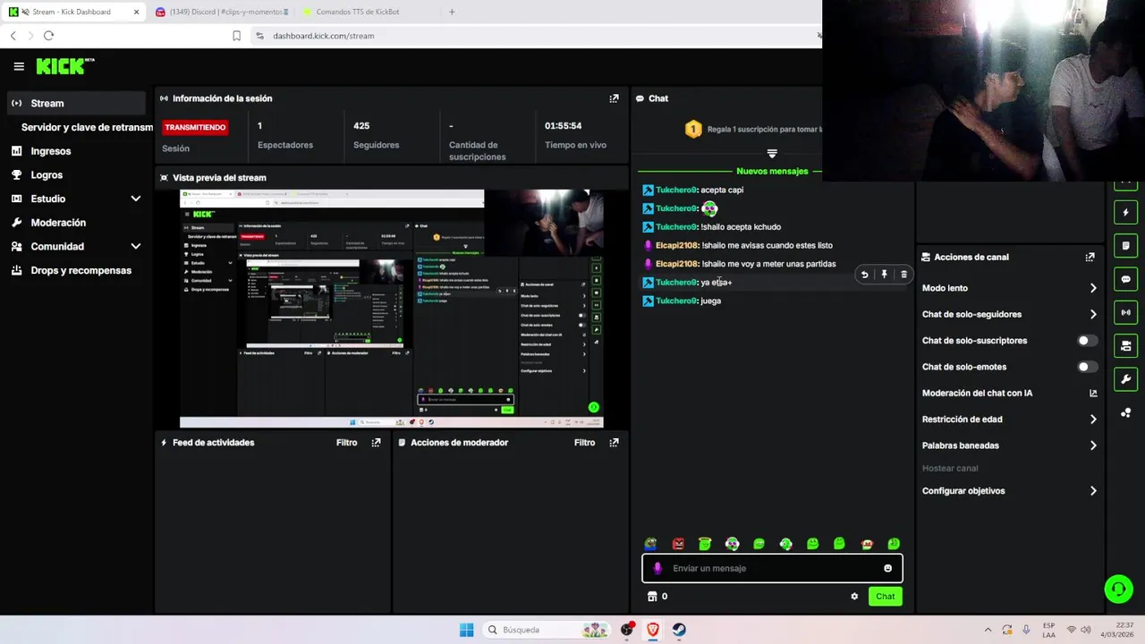Click the Kick logo
The width and height of the screenshot is (1145, 644).
point(64,66)
